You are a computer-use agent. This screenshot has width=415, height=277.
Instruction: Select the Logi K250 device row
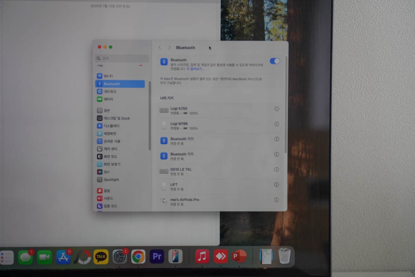coord(220,111)
